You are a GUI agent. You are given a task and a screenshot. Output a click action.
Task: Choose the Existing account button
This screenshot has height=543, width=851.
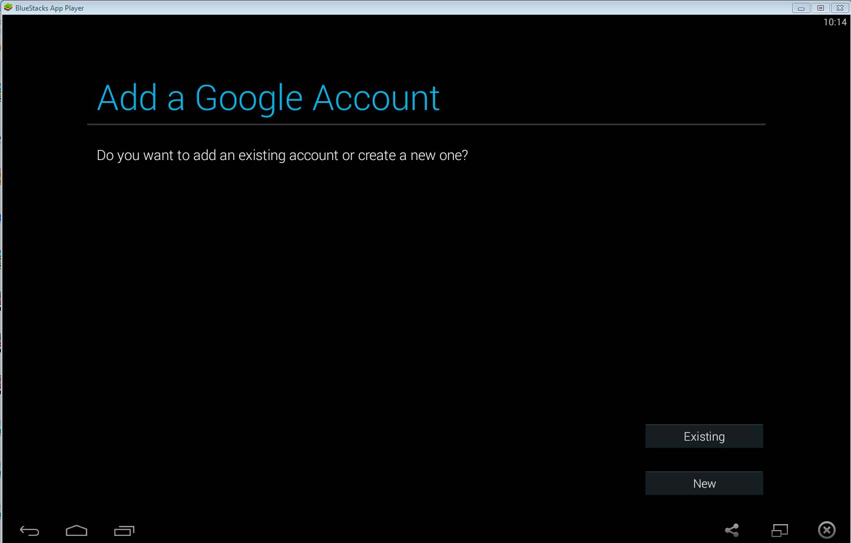(704, 436)
